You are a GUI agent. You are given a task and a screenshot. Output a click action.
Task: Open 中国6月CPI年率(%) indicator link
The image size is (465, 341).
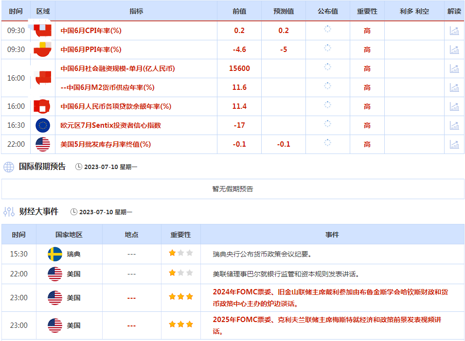pyautogui.click(x=91, y=31)
